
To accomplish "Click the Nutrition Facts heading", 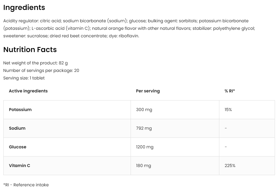I will point(30,50).
